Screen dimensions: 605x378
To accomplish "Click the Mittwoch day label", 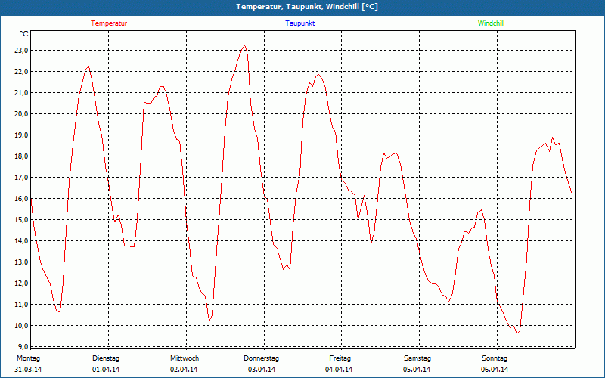I will [x=185, y=358].
